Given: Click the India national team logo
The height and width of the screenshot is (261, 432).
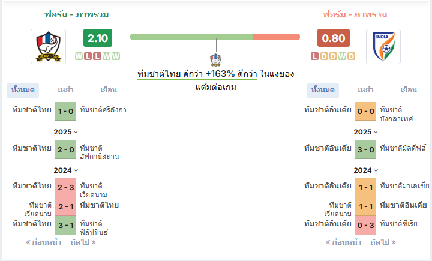Looking at the screenshot, I should click(383, 46).
